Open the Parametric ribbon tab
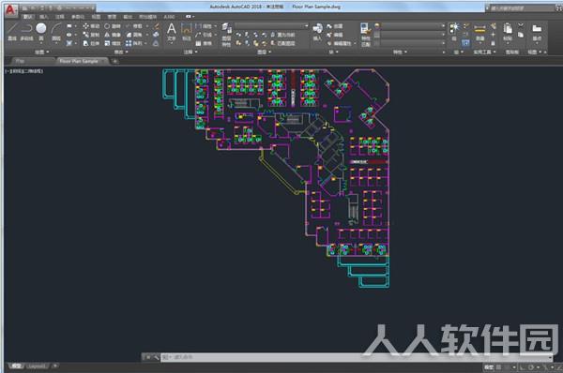Screen dimensions: 563x373 [x=78, y=17]
